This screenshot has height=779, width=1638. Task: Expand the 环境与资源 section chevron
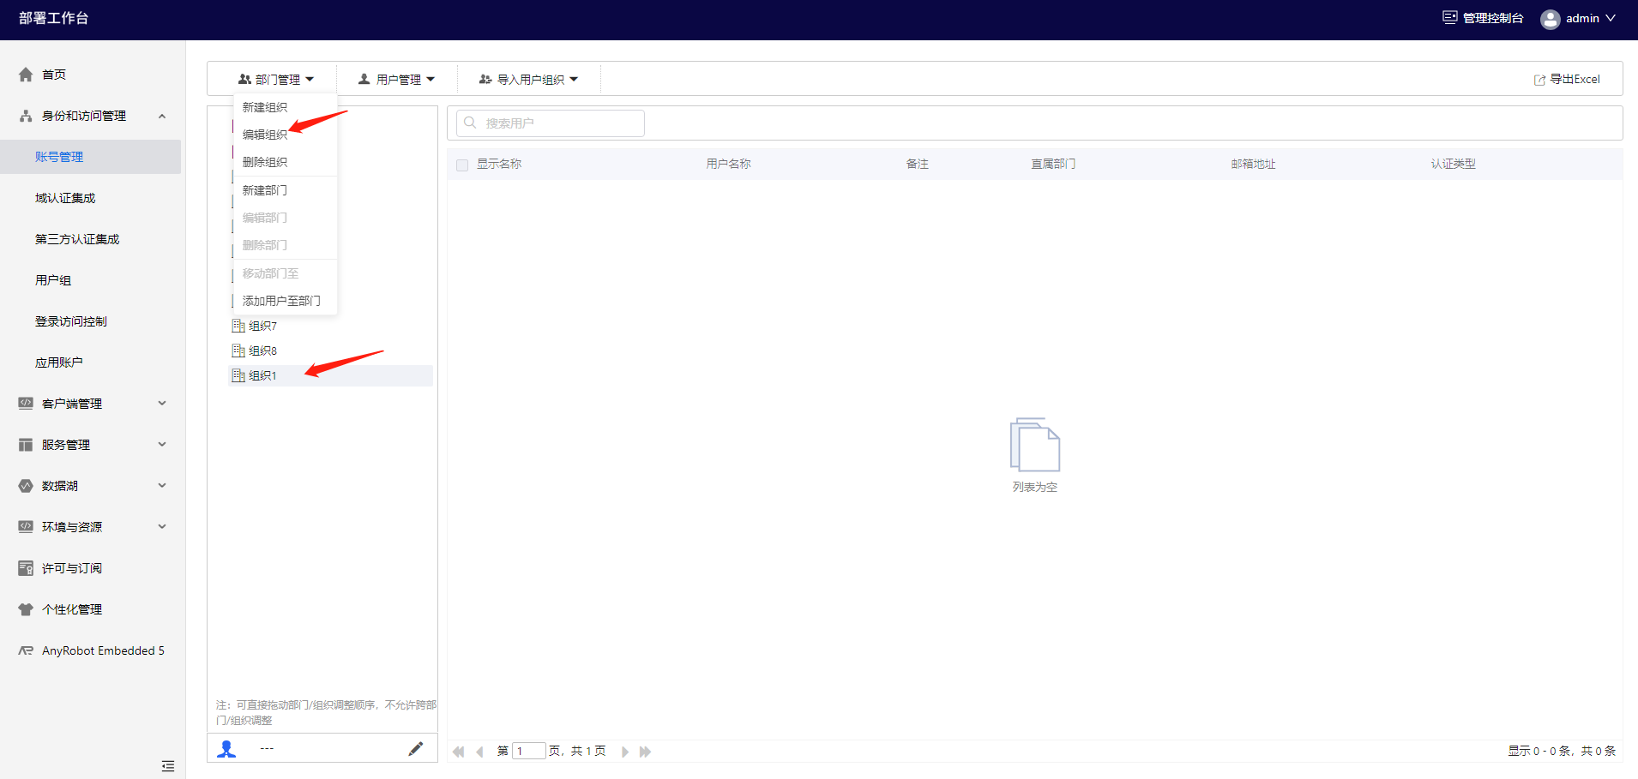click(162, 527)
